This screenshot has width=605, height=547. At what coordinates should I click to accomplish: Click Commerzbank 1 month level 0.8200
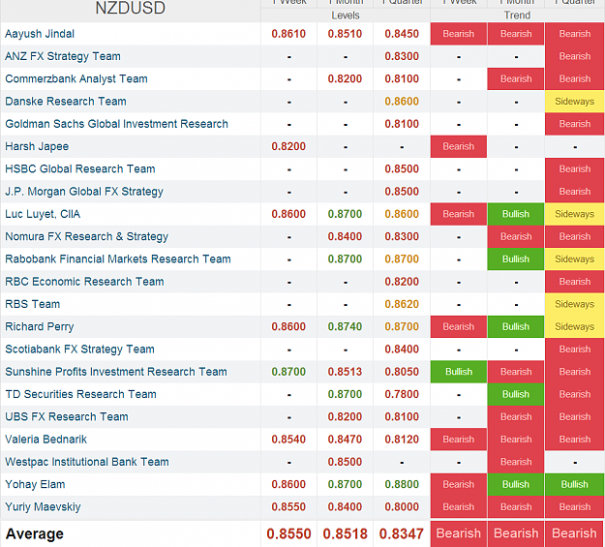click(345, 78)
